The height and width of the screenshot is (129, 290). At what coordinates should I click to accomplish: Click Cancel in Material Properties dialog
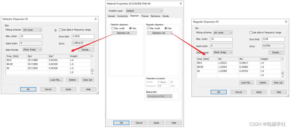coord(139,123)
